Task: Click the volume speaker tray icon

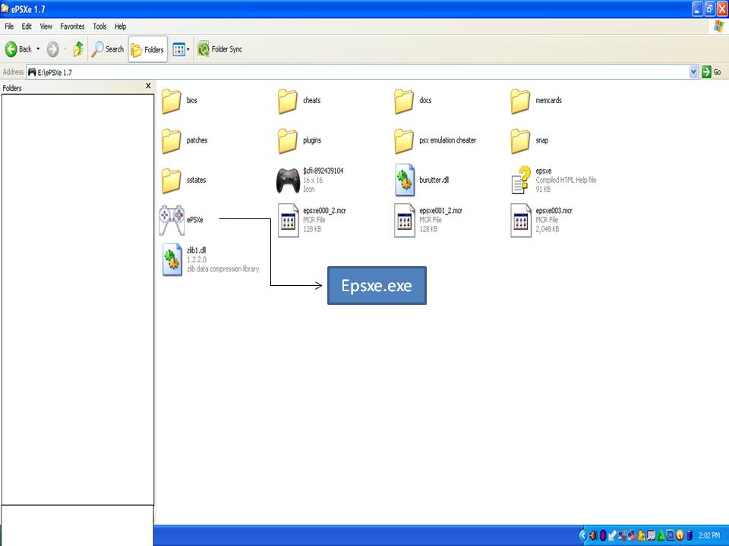Action: pyautogui.click(x=593, y=535)
